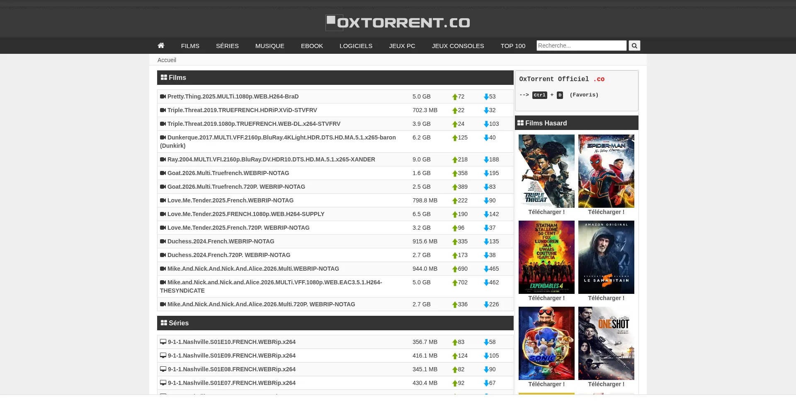Click the Spider-Man No Way Home poster
The height and width of the screenshot is (411, 796).
point(606,171)
